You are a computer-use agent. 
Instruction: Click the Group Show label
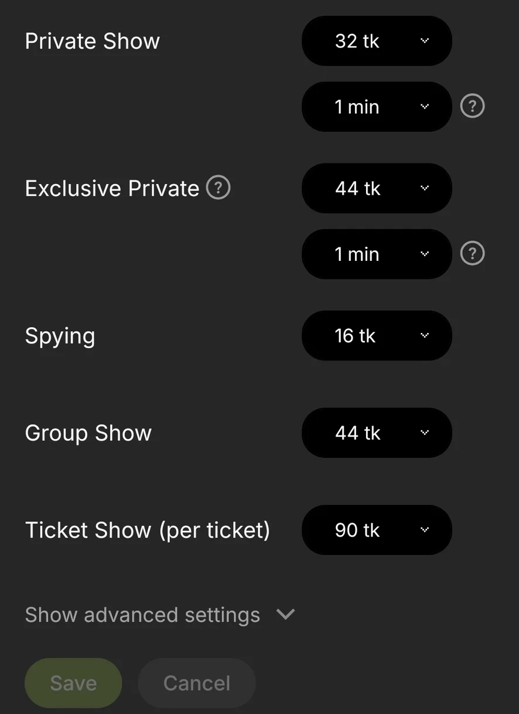pos(88,433)
